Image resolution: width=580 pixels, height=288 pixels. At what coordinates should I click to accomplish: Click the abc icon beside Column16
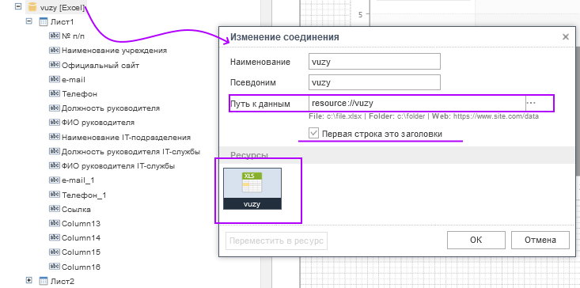coord(55,267)
